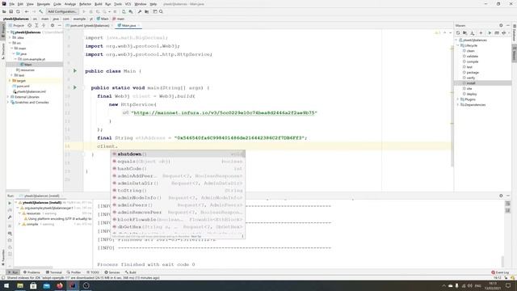Expand Scratches and Consoles node
Image resolution: width=517 pixels, height=291 pixels.
pos(8,103)
